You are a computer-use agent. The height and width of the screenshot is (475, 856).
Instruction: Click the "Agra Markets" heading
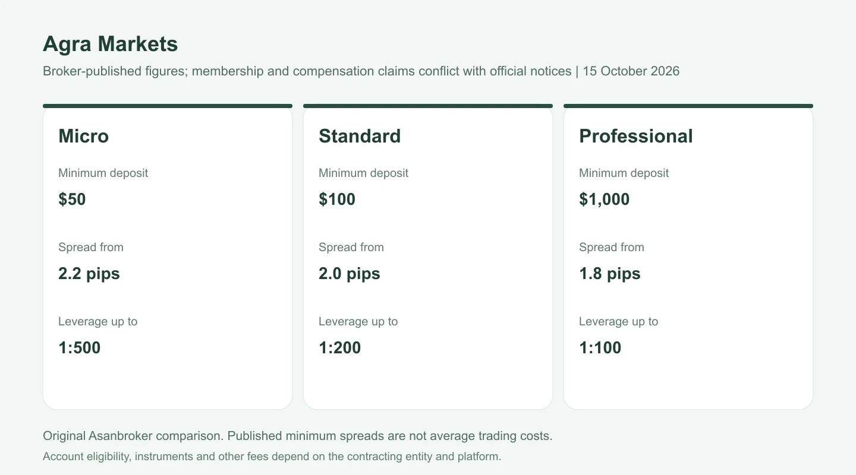pos(111,44)
